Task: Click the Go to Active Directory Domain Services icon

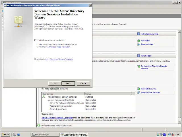Action: click(138, 66)
